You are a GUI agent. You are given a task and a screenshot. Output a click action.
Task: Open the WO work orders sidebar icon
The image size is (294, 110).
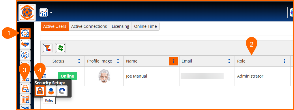click(25, 55)
